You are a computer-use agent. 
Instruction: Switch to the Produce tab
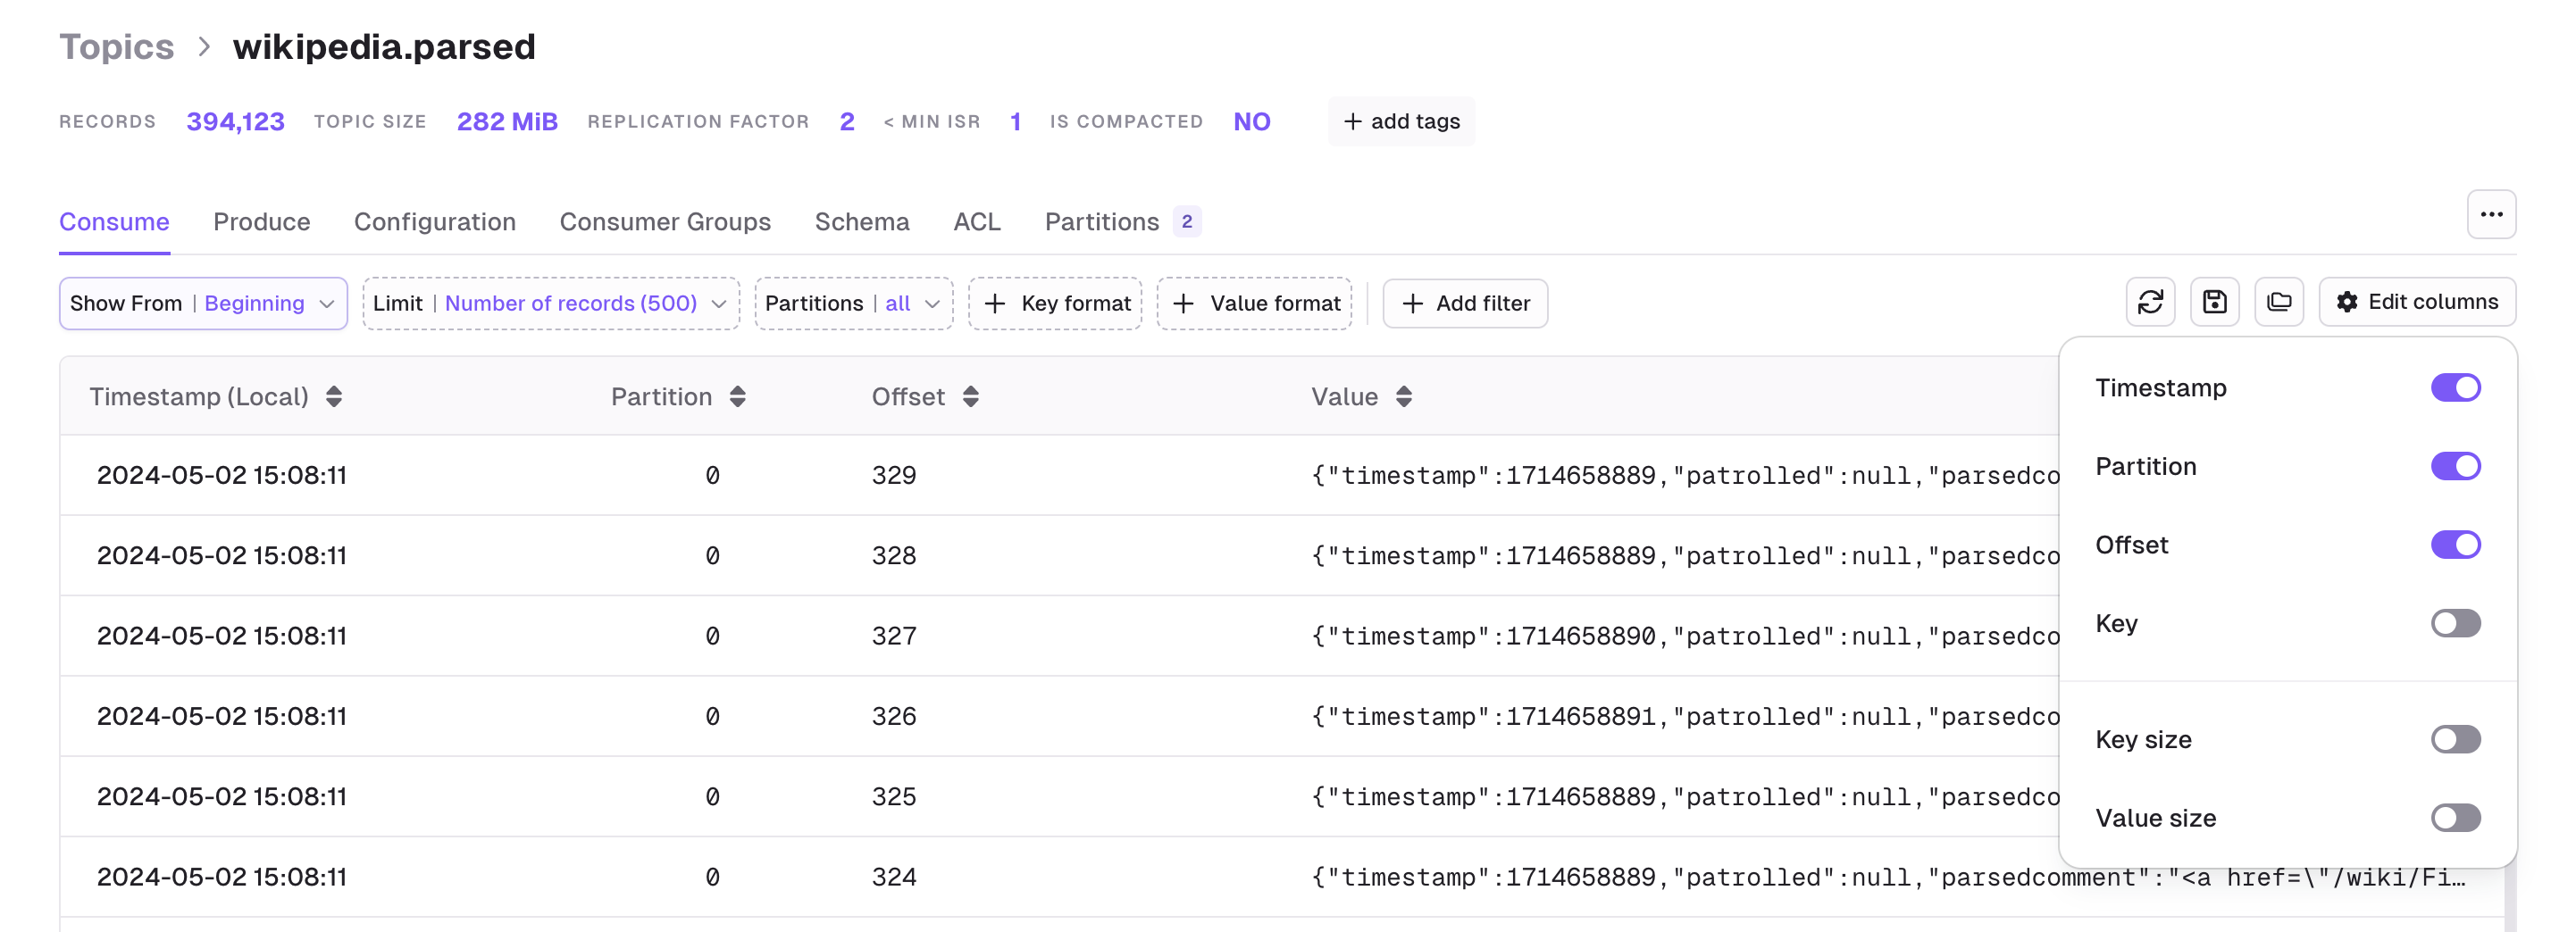[262, 221]
